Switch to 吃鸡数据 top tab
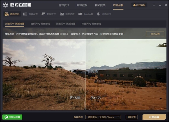The height and width of the screenshot is (122, 169). click(x=82, y=5)
